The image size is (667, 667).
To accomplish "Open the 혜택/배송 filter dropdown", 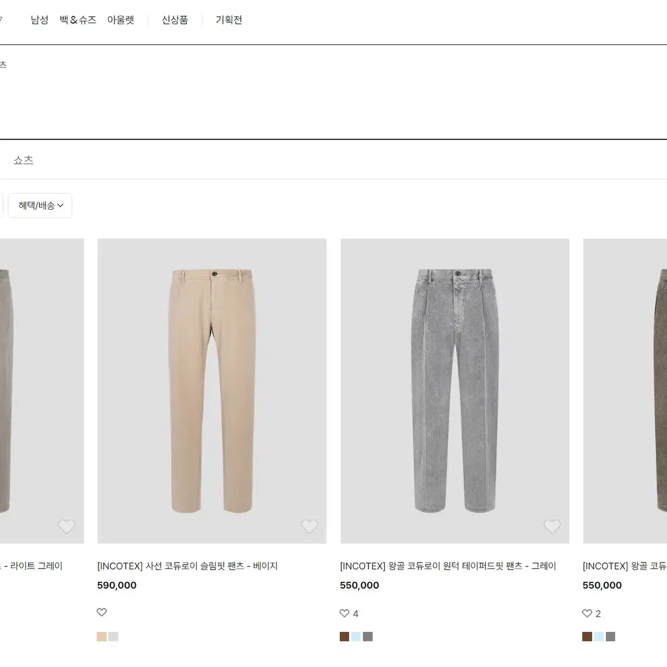I will 40,205.
